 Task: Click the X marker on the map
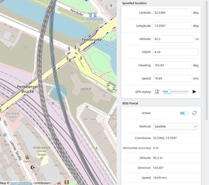click(53, 103)
